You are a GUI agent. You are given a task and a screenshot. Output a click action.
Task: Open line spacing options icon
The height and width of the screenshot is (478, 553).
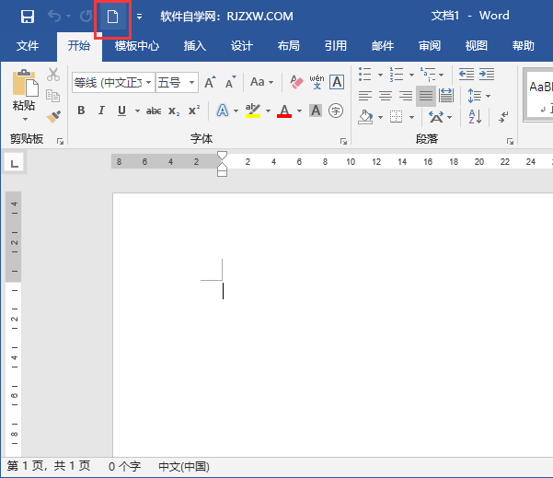(x=475, y=96)
